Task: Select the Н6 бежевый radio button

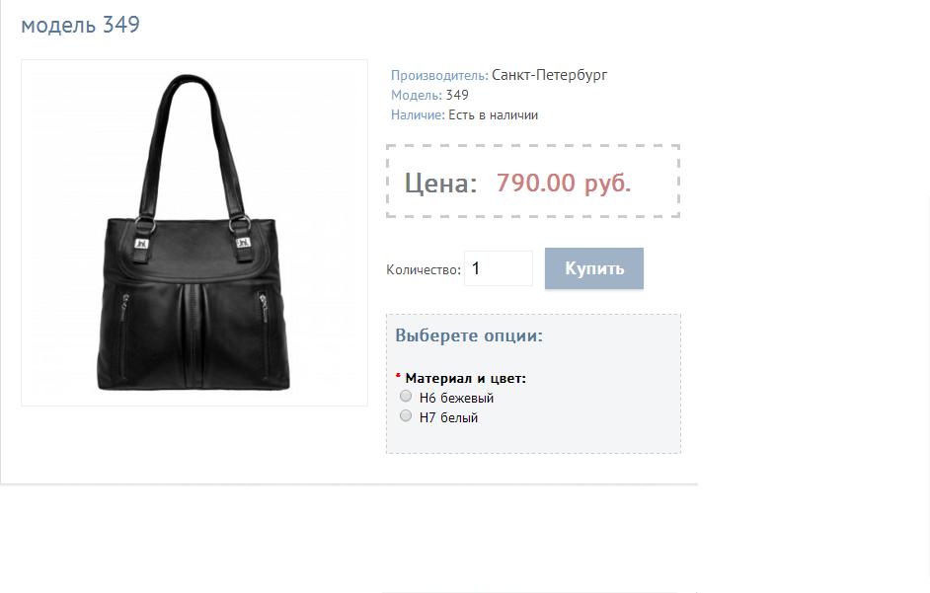Action: coord(406,396)
